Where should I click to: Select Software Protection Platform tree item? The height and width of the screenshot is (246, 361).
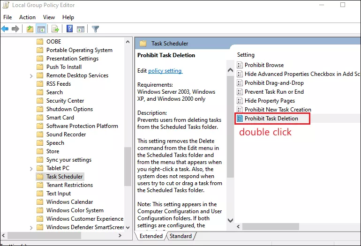point(82,126)
